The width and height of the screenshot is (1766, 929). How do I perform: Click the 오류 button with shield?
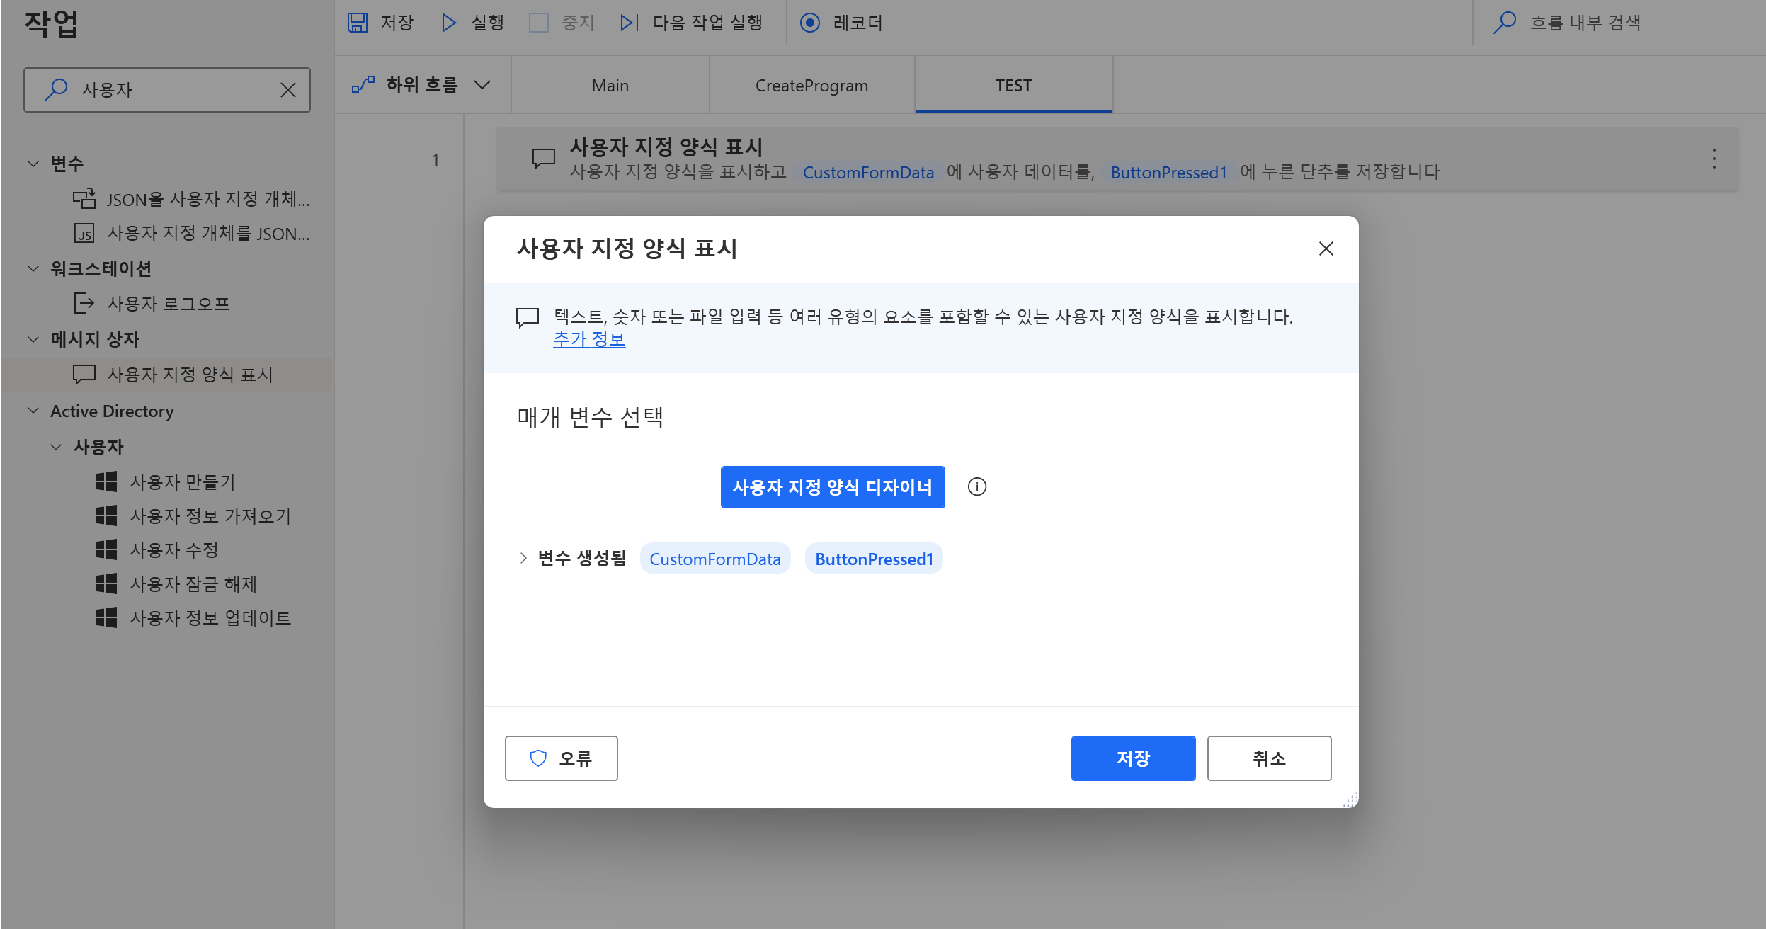pos(561,758)
